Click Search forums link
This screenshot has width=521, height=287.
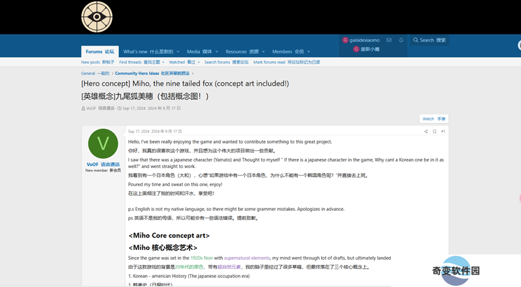point(226,62)
